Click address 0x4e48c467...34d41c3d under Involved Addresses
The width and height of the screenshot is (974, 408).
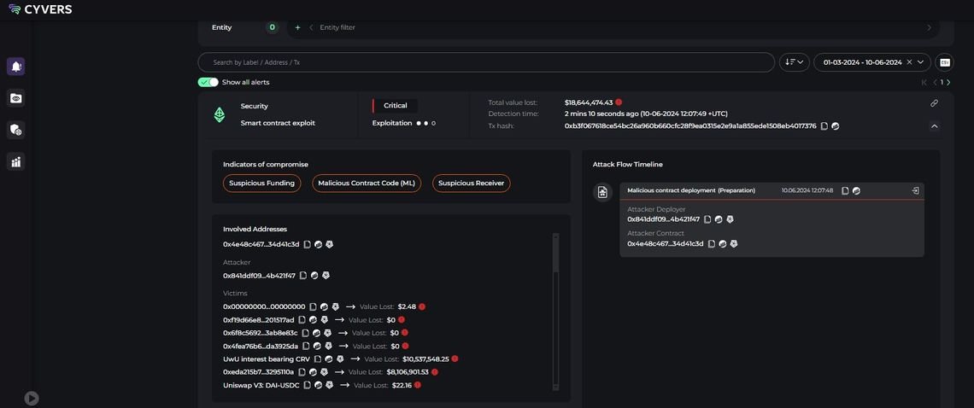[x=261, y=245]
